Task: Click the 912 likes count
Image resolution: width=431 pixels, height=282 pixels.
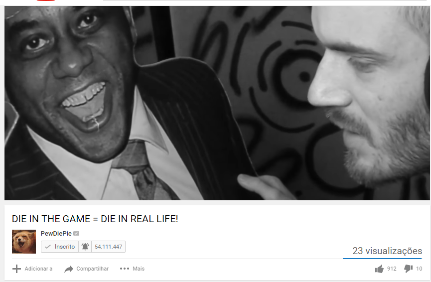Action: [392, 269]
